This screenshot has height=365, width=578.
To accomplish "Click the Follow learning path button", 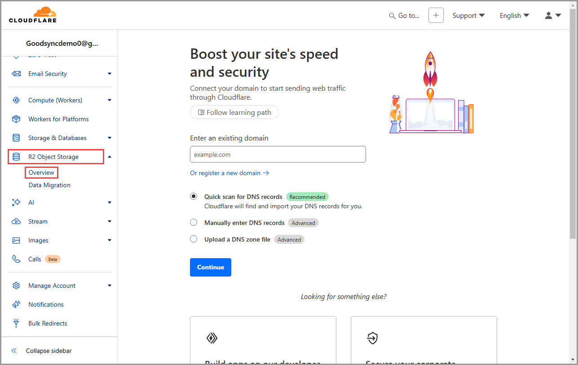I will click(x=234, y=112).
